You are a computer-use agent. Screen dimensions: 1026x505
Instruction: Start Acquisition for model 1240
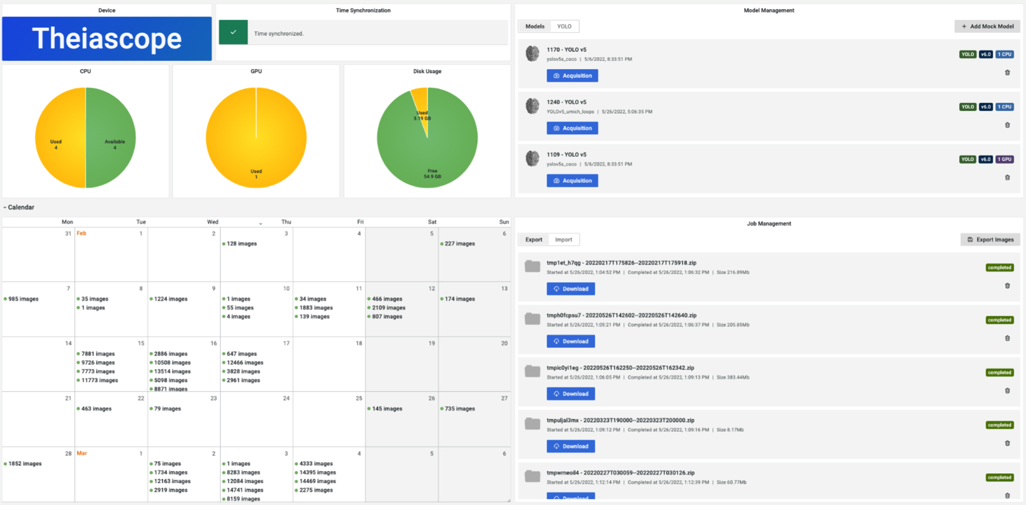click(572, 128)
